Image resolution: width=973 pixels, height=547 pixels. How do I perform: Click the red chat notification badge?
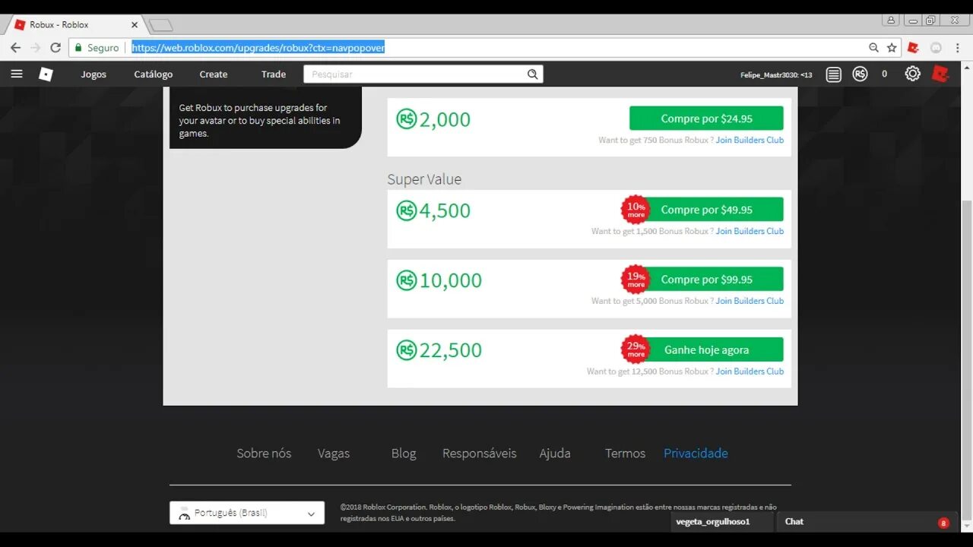(943, 523)
